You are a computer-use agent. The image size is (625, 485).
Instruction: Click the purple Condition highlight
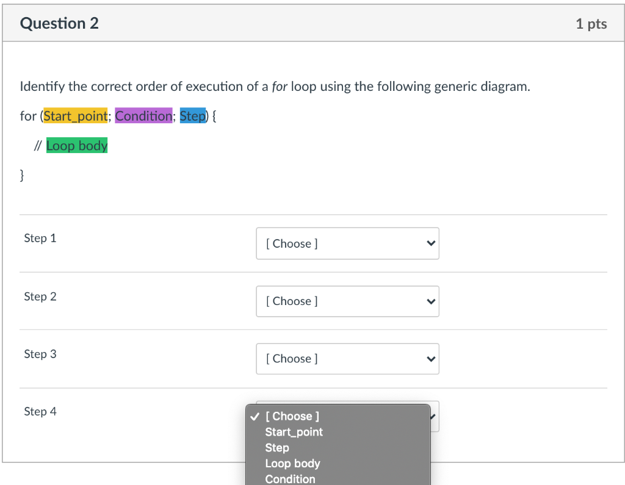[x=143, y=116]
